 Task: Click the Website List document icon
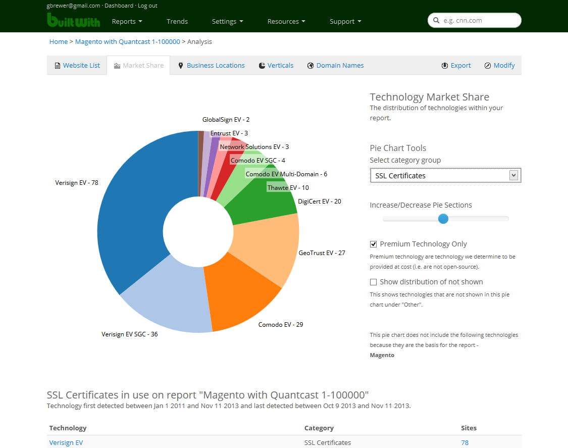pyautogui.click(x=57, y=66)
